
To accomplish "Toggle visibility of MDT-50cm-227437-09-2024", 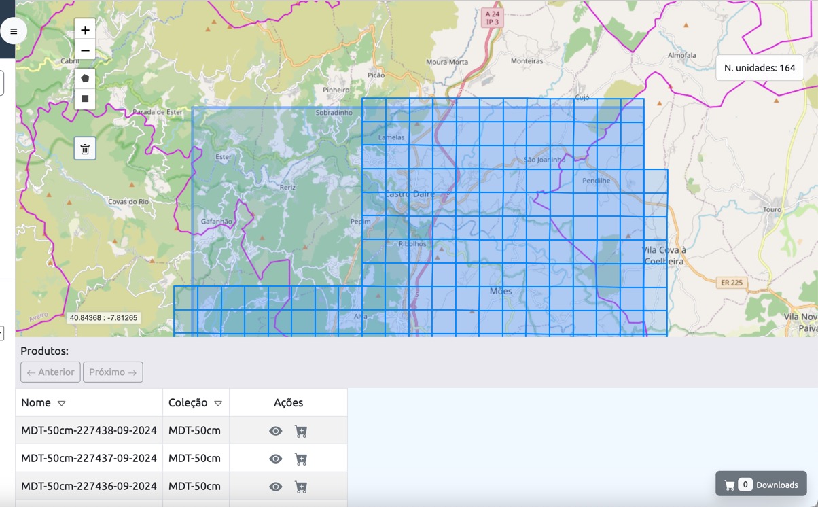I will pyautogui.click(x=275, y=459).
